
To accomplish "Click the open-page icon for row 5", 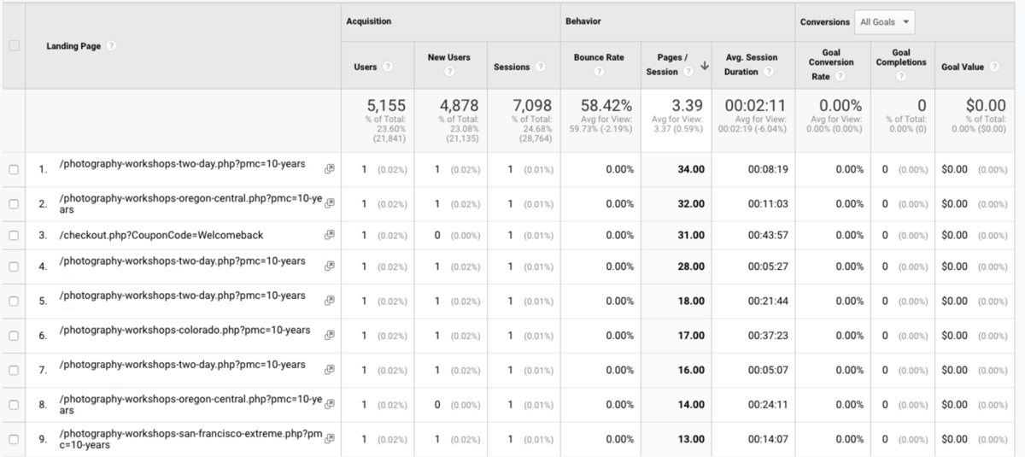I will [329, 301].
